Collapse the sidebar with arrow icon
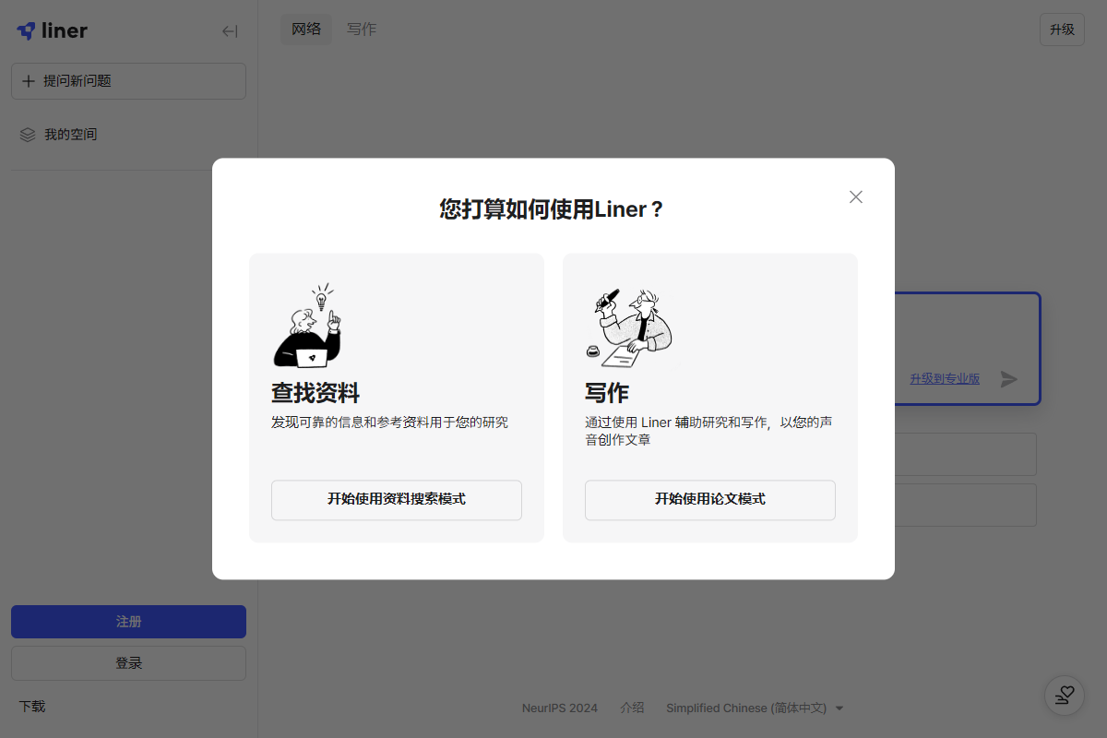1107x738 pixels. [230, 31]
